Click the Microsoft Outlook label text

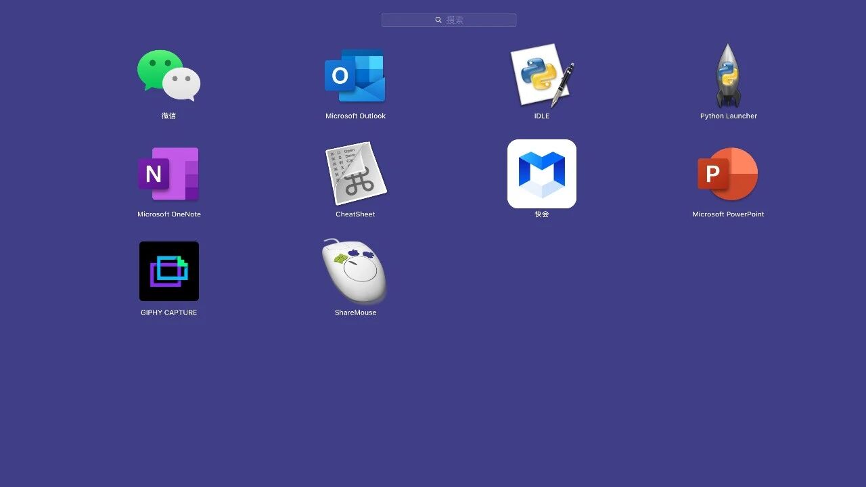(355, 116)
